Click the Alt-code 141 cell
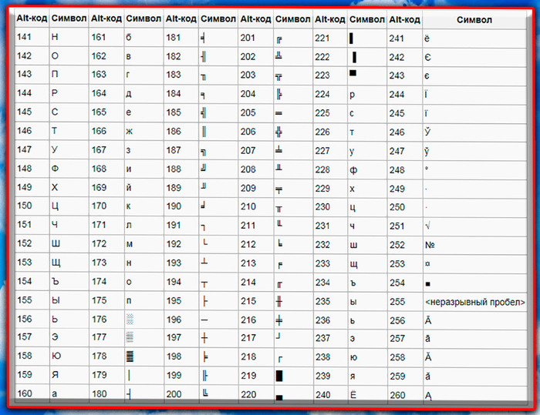The width and height of the screenshot is (540, 415). (x=24, y=38)
